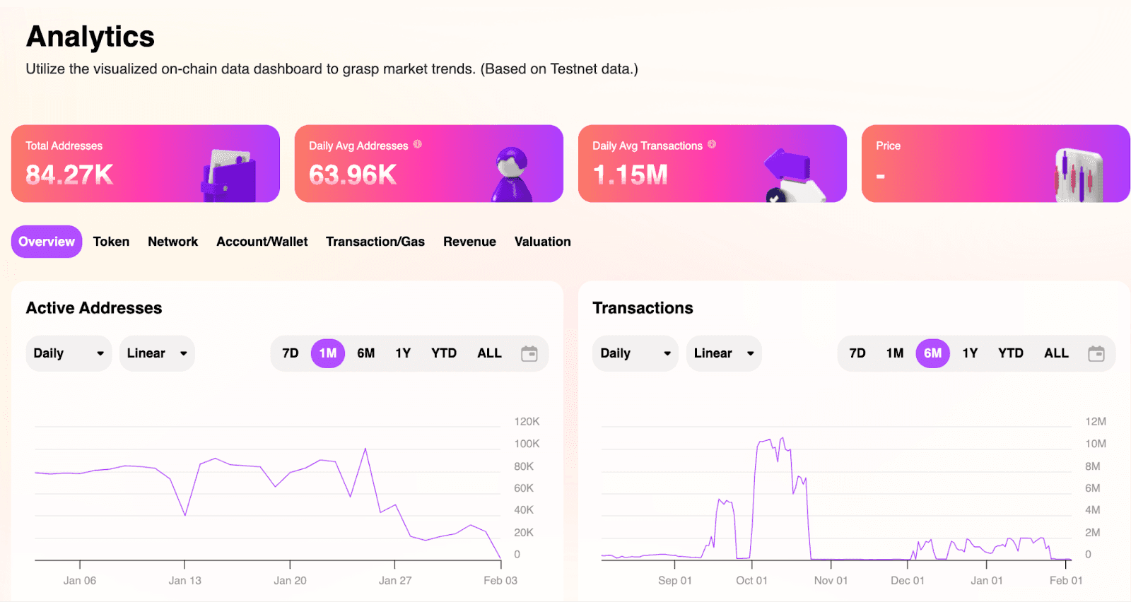This screenshot has height=602, width=1131.
Task: Select 7D range for Active Addresses
Action: [x=291, y=353]
